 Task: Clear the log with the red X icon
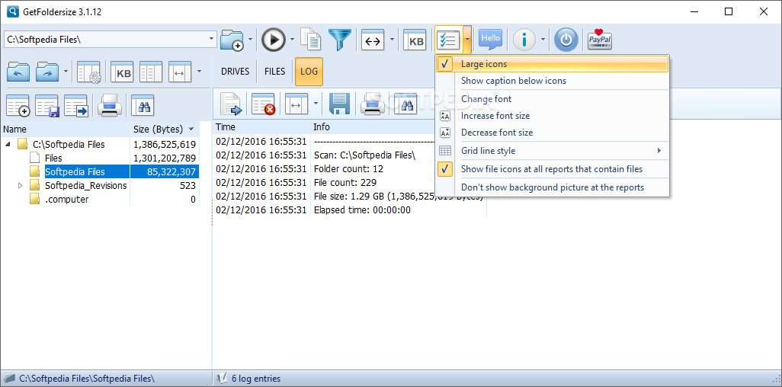coord(263,104)
